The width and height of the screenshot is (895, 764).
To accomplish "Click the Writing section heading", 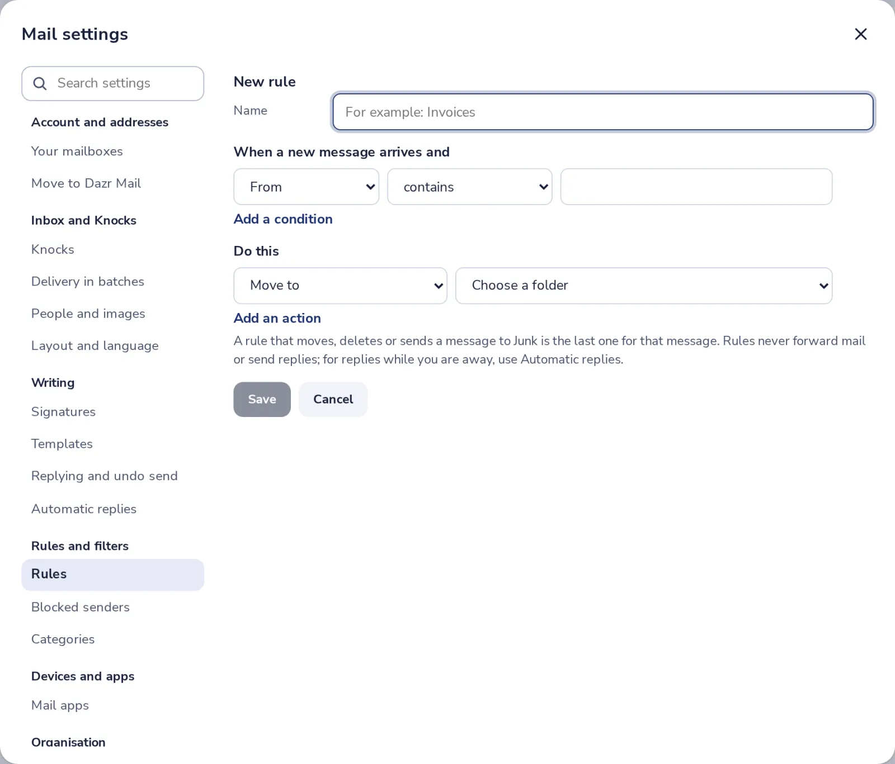I will 53,383.
